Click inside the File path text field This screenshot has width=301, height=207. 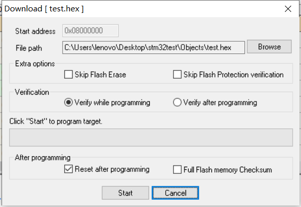153,47
